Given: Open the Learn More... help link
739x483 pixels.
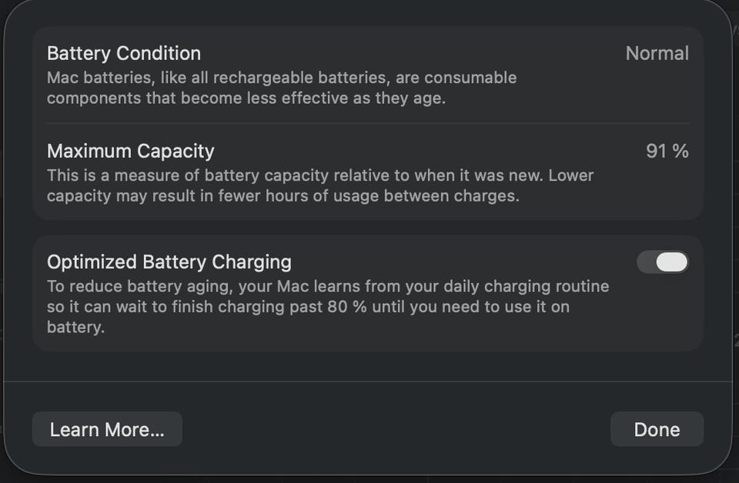Looking at the screenshot, I should [107, 429].
